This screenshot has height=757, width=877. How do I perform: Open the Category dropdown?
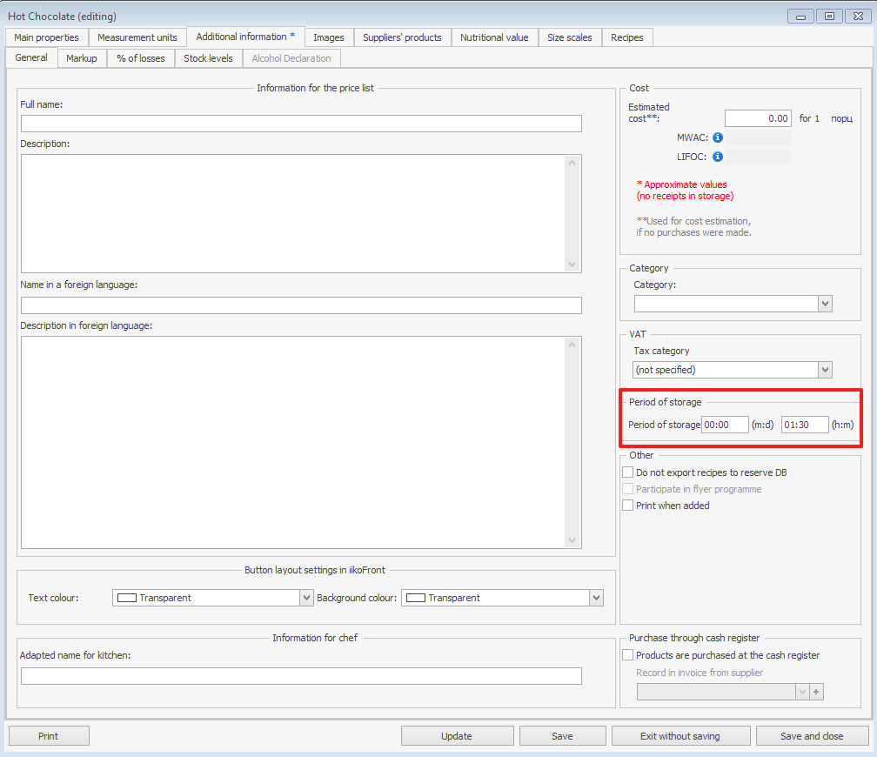tap(825, 304)
